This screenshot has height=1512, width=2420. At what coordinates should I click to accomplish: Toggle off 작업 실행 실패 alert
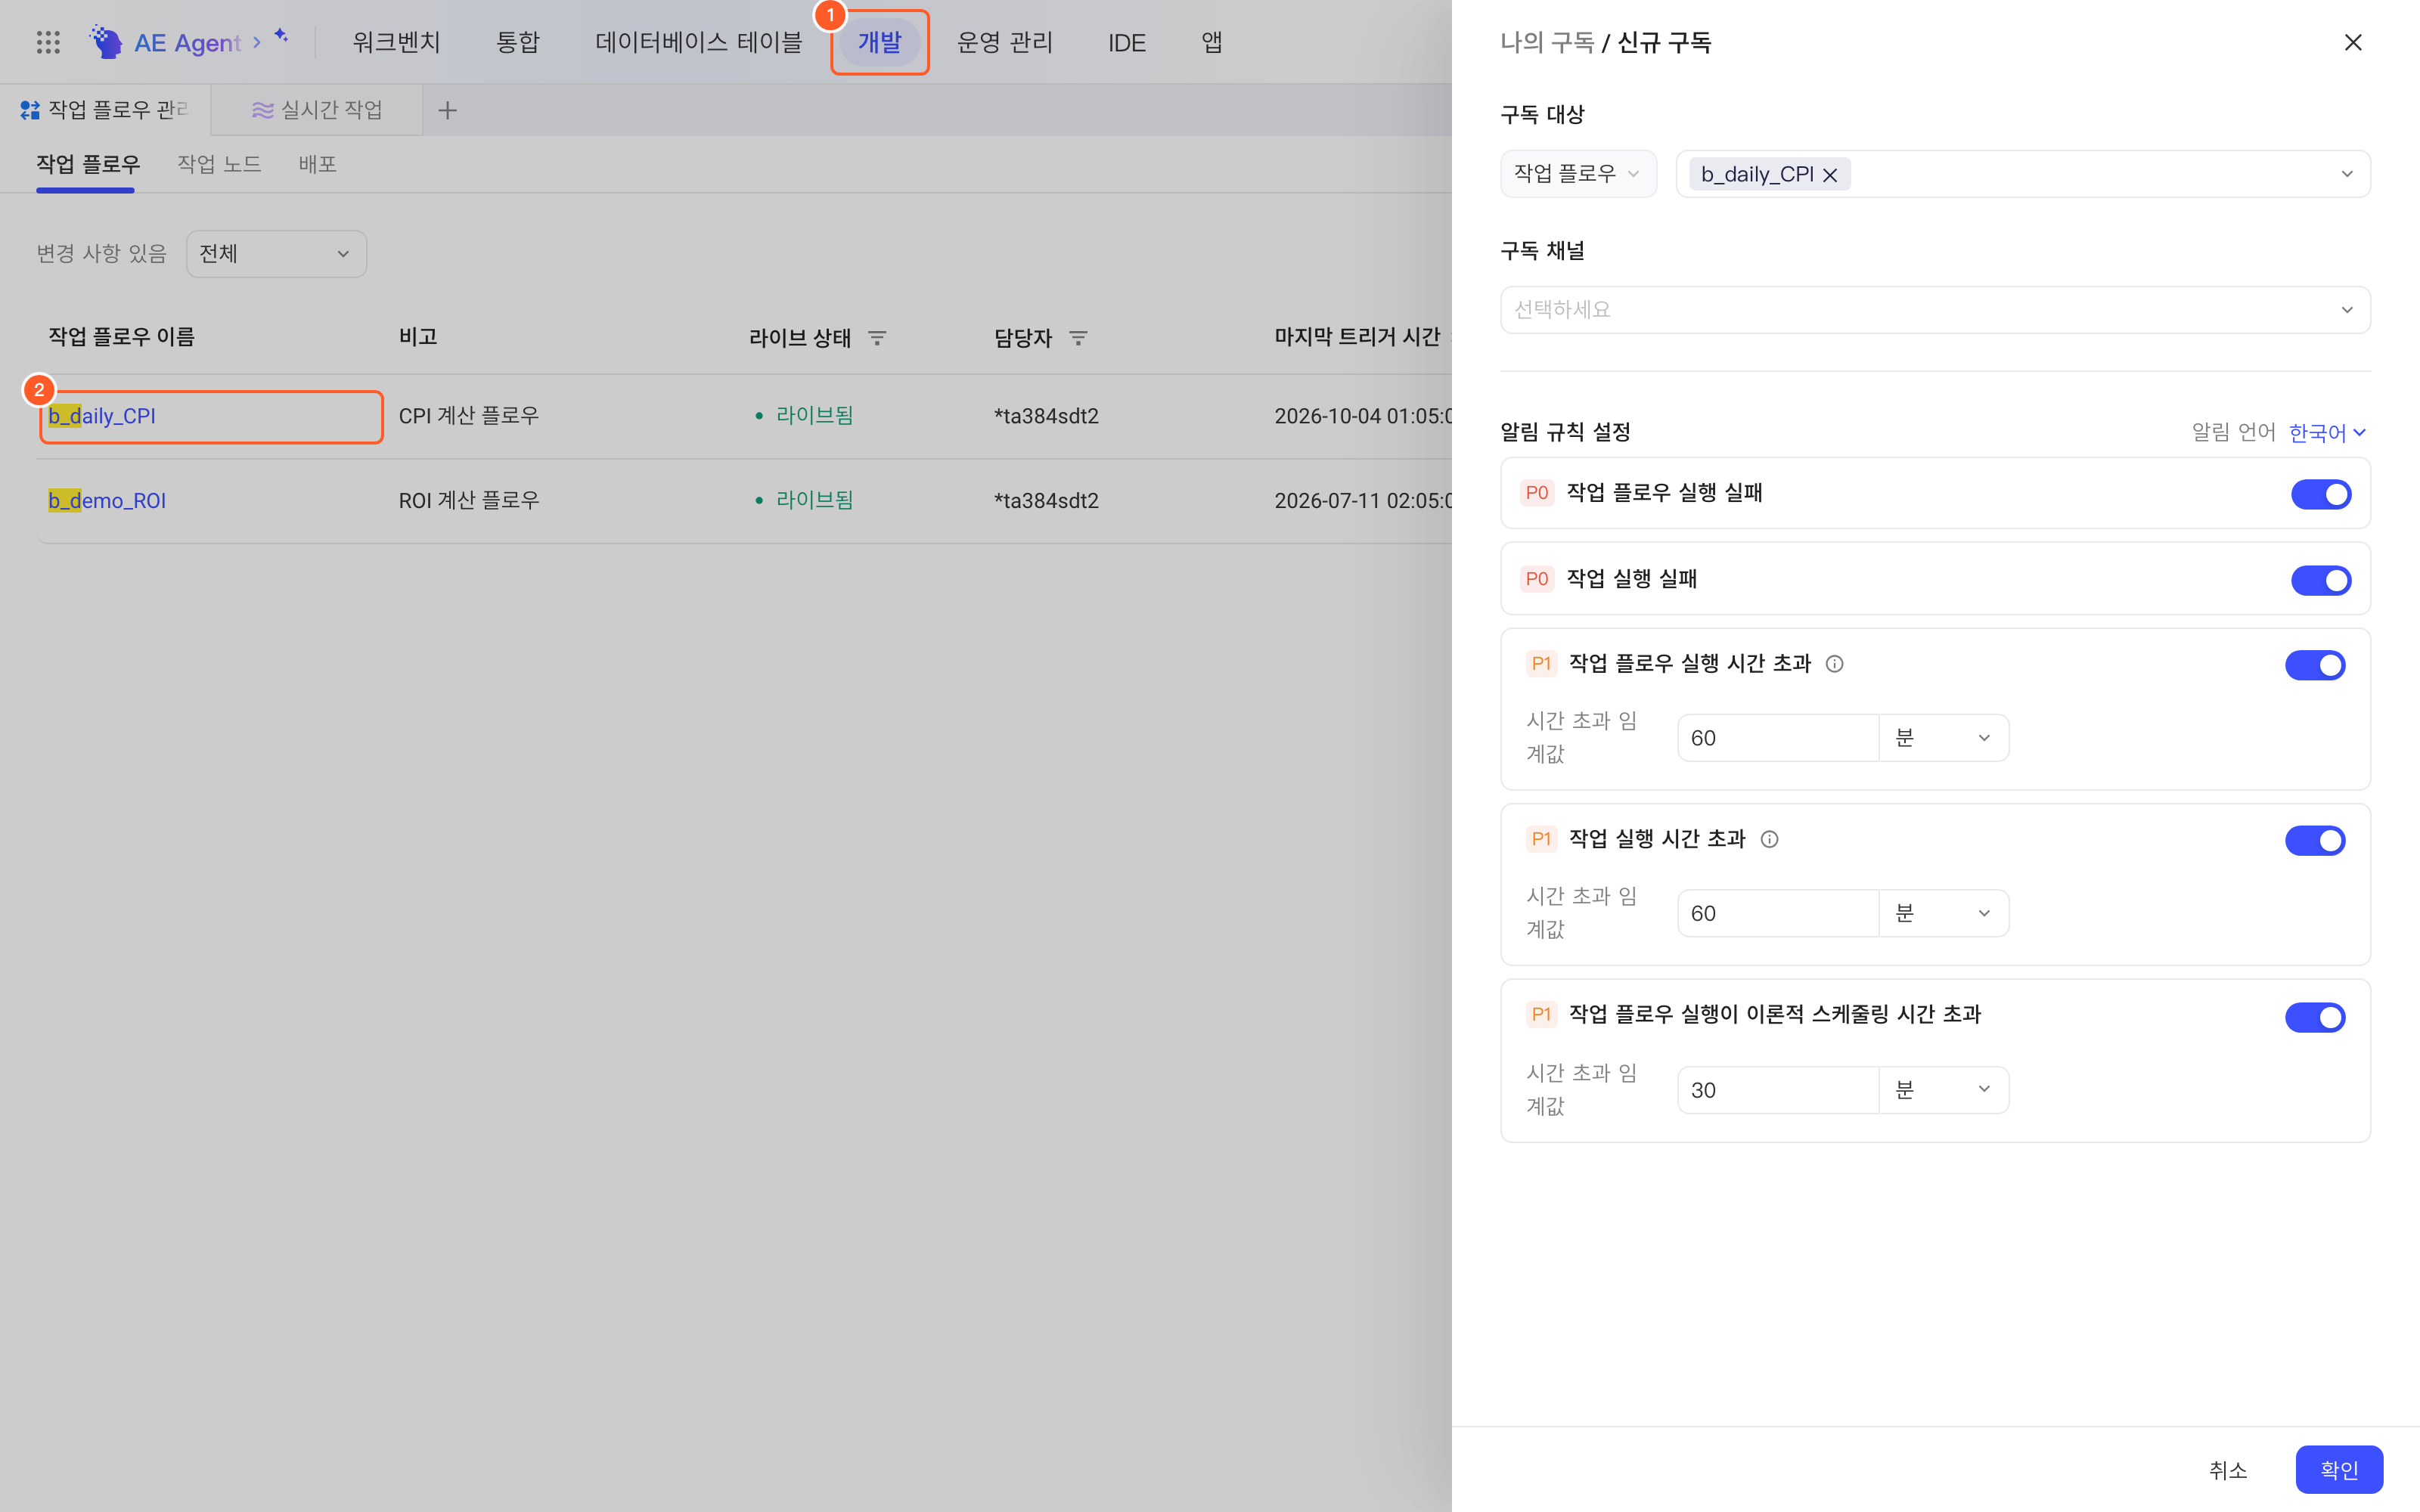point(2321,580)
